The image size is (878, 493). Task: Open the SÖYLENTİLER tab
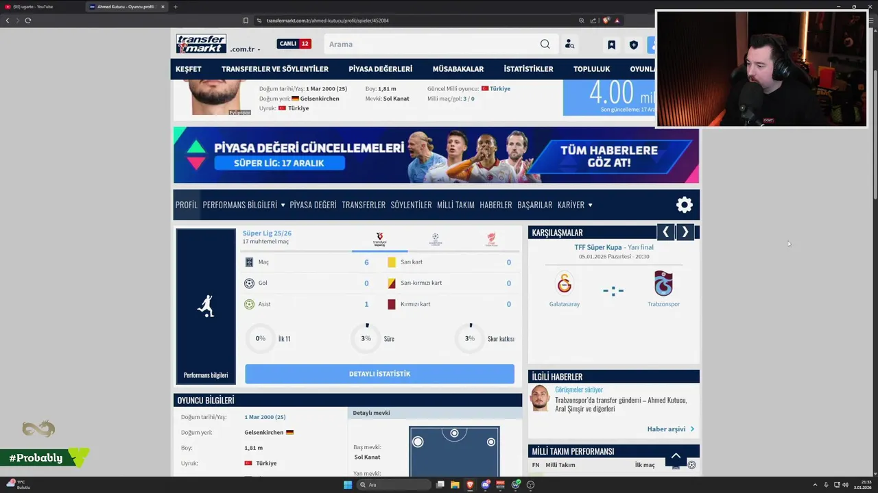[x=411, y=205]
